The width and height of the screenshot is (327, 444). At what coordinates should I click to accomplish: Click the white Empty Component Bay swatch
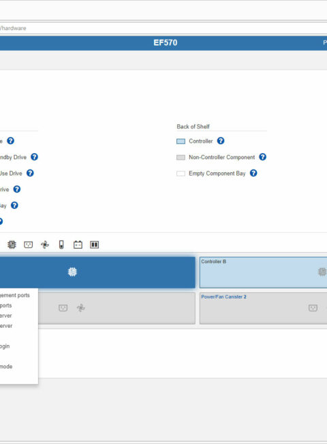tap(181, 174)
